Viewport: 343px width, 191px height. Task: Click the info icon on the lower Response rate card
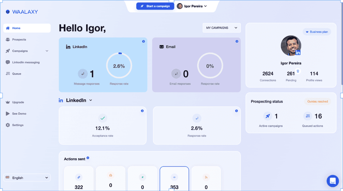point(237,111)
